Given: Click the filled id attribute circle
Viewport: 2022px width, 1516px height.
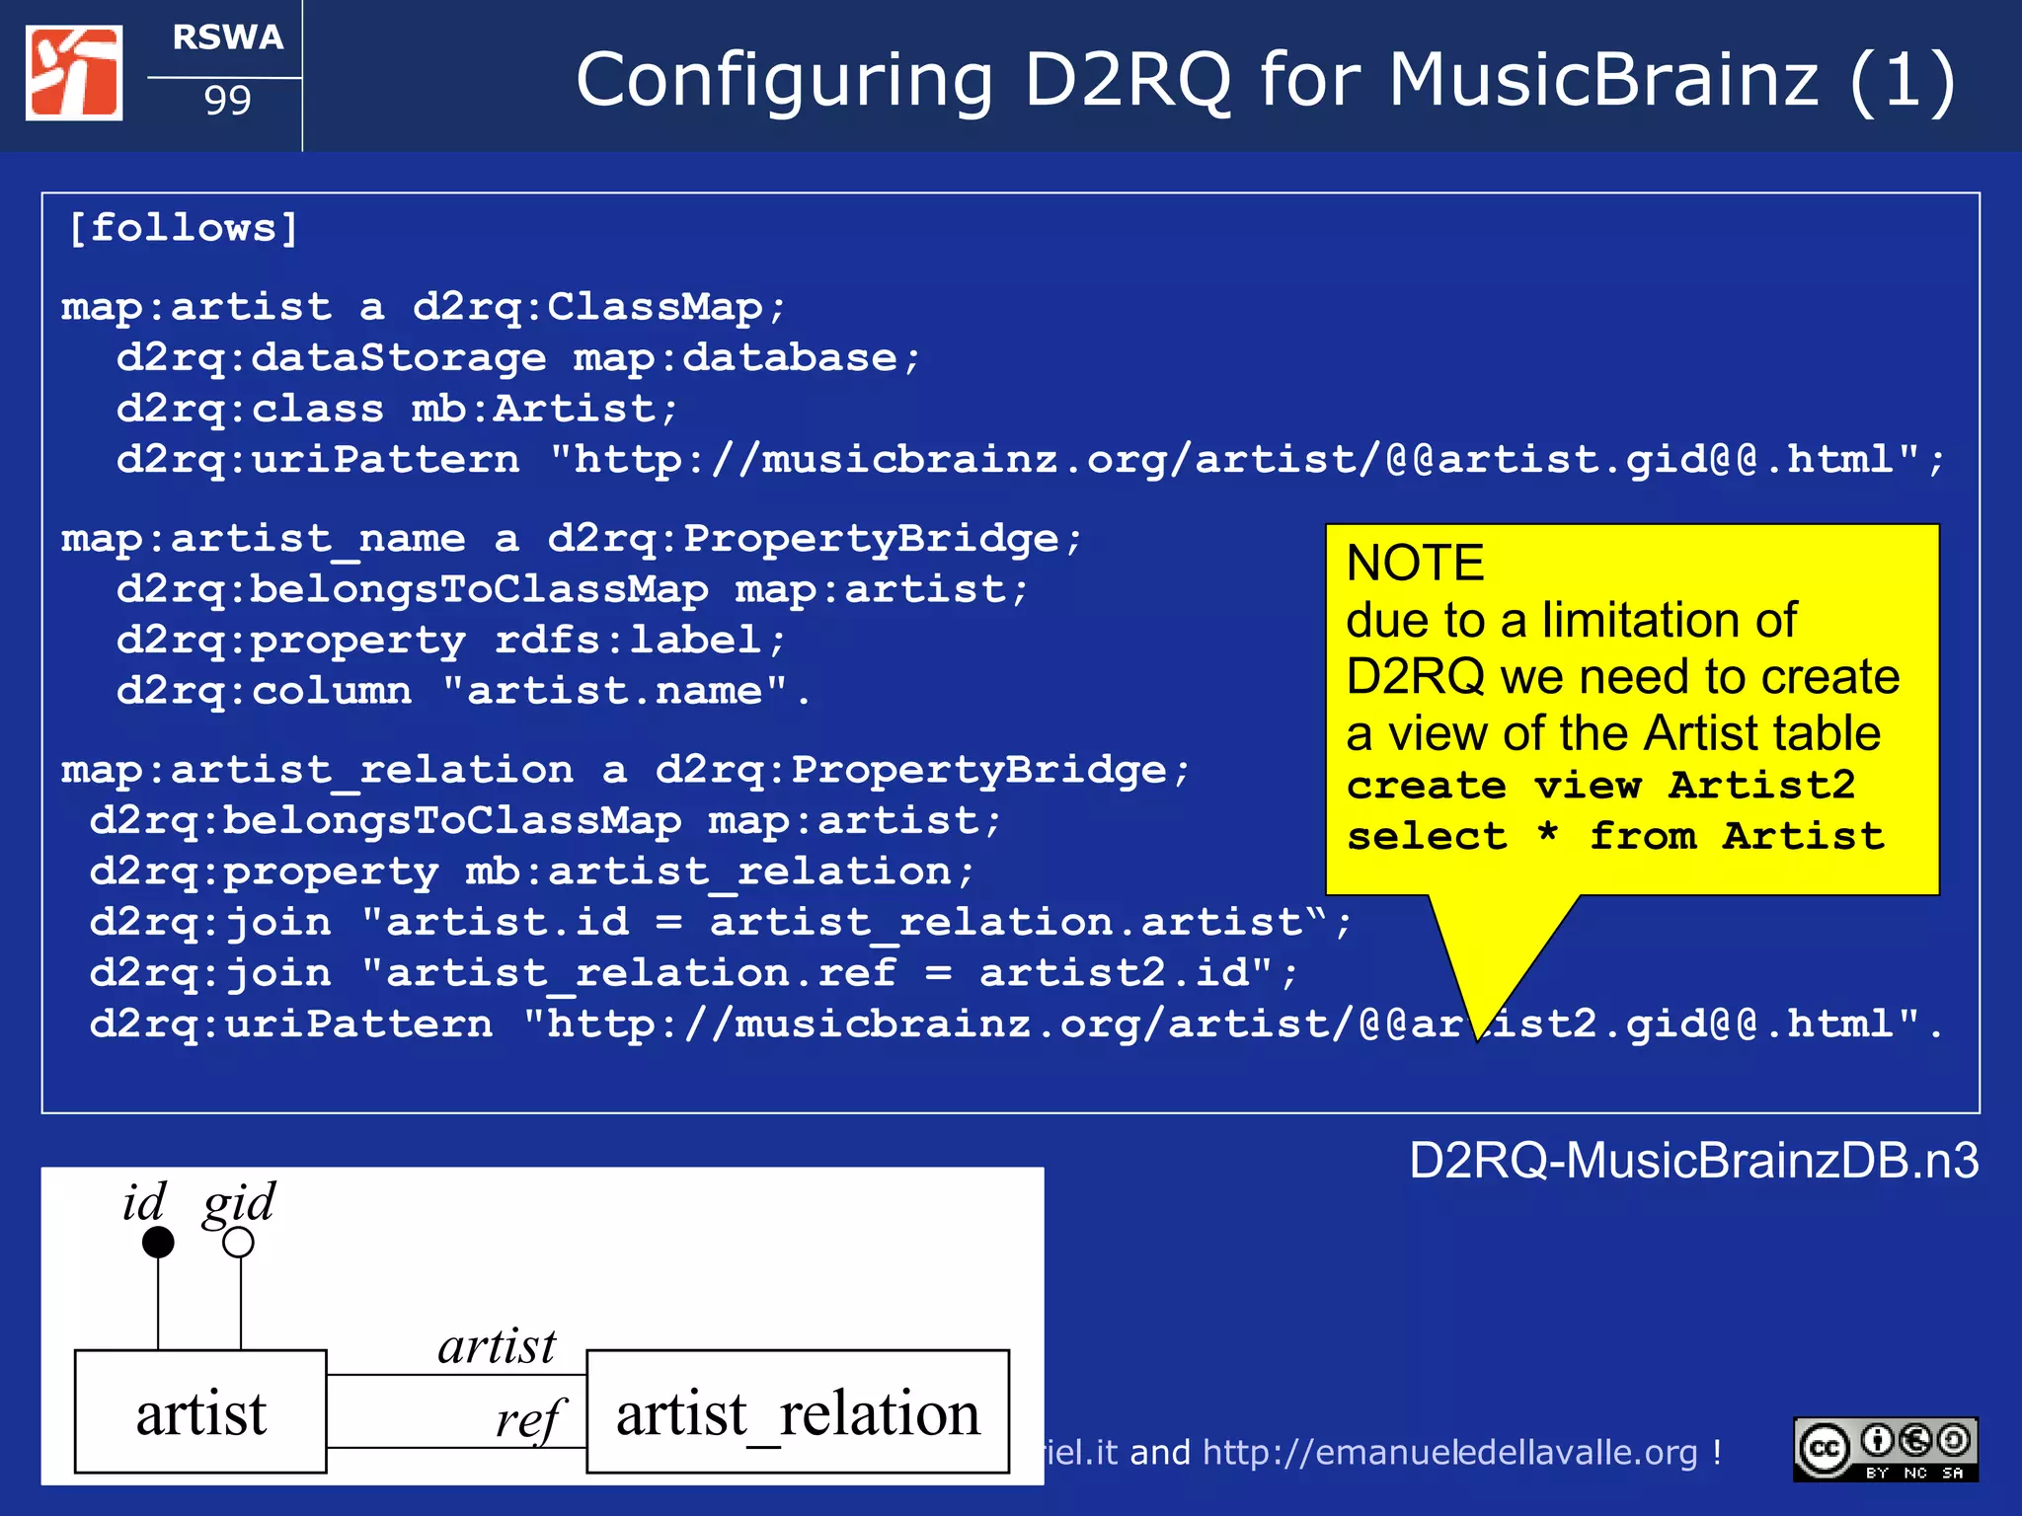Looking at the screenshot, I should point(158,1243).
